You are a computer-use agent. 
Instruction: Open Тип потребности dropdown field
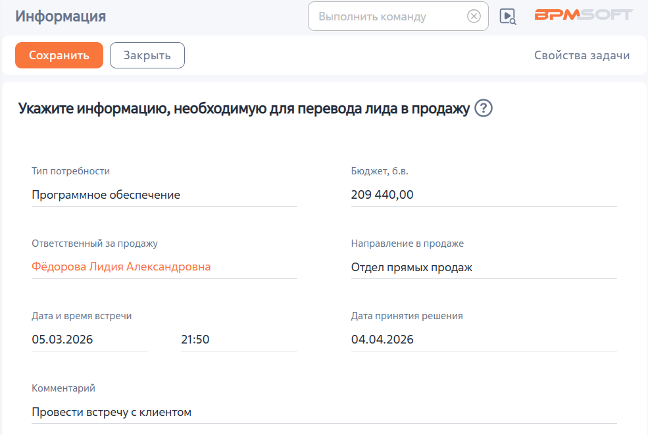[164, 195]
